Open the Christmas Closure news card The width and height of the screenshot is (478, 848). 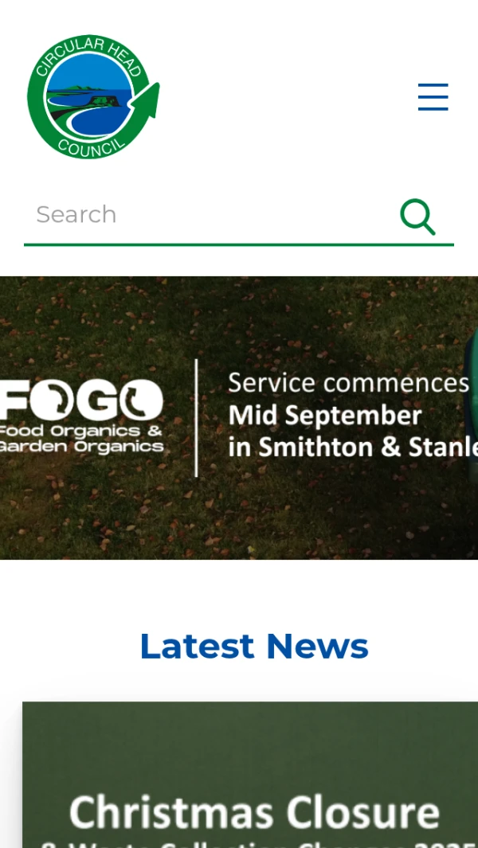(250, 775)
